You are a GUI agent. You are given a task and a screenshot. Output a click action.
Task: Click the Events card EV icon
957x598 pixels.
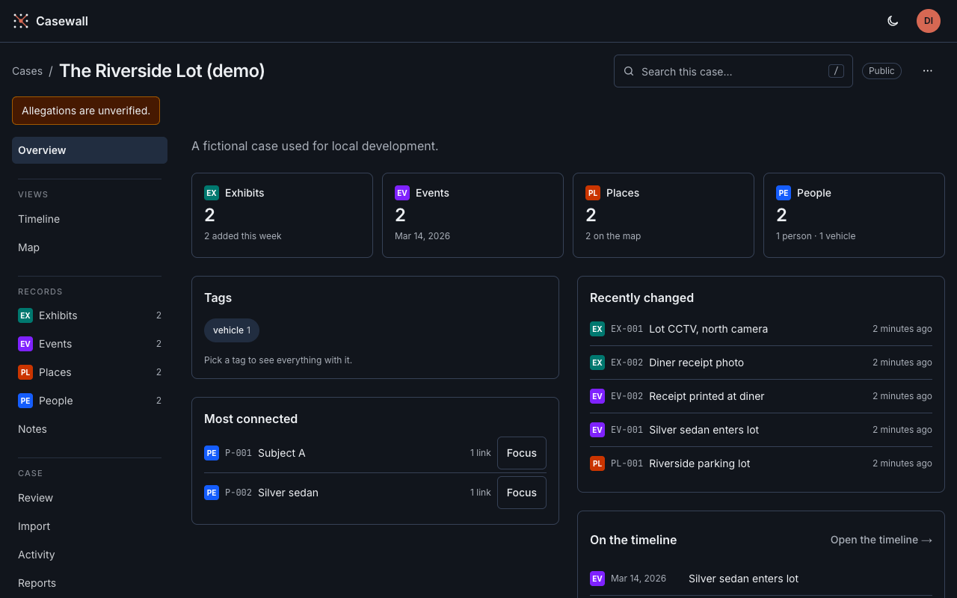click(402, 193)
